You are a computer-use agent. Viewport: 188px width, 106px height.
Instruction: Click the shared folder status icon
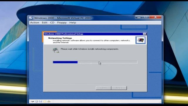tap(45, 101)
